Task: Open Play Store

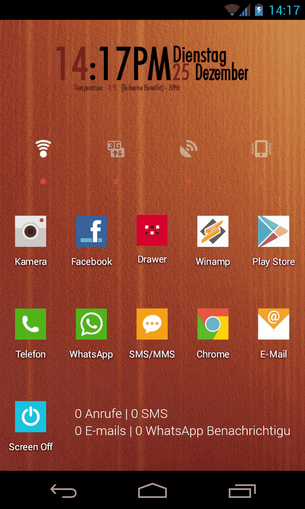Action: click(x=273, y=231)
